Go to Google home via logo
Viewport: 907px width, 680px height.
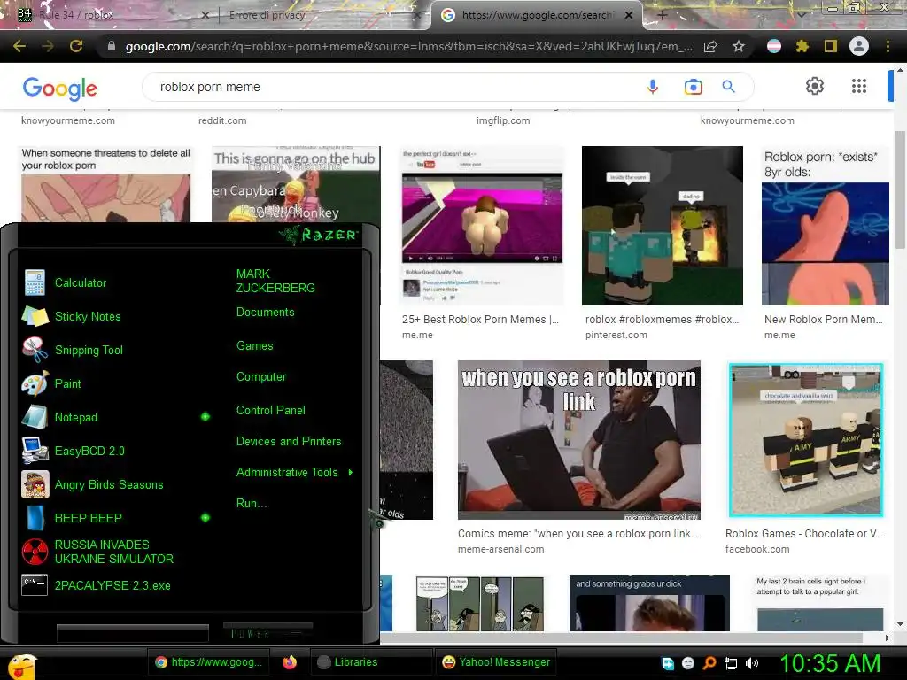(59, 88)
